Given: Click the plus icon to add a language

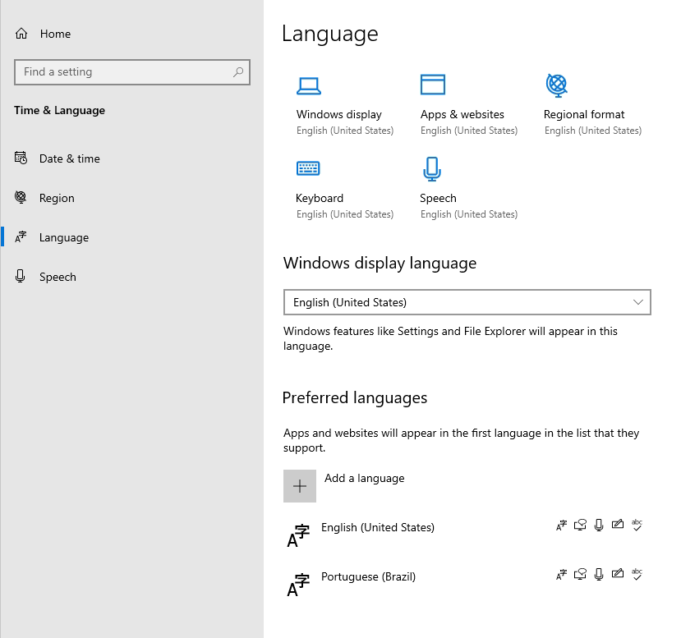Looking at the screenshot, I should (x=300, y=486).
